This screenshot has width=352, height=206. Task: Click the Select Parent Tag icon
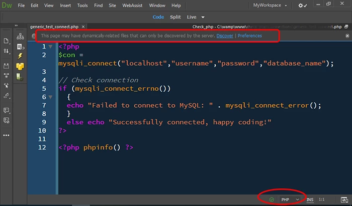pos(6,85)
